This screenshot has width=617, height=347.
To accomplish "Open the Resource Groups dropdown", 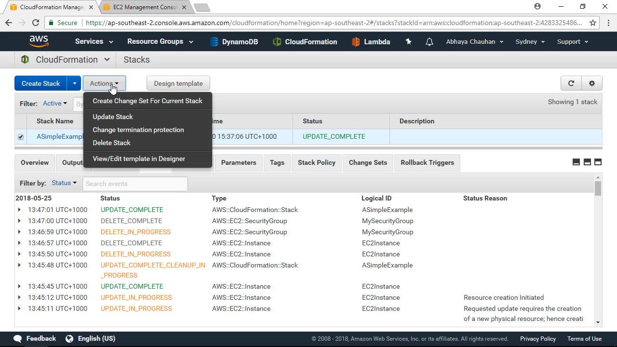I will pyautogui.click(x=161, y=41).
